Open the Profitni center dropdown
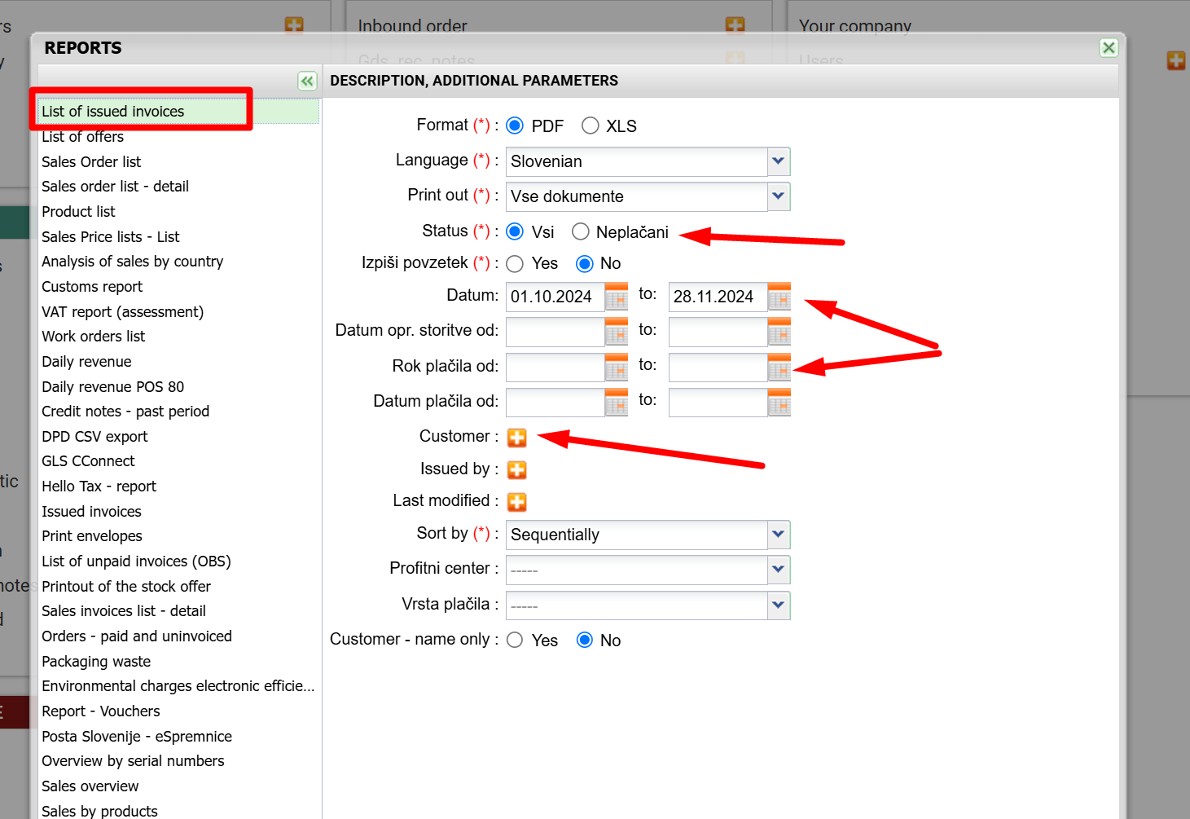Screen dimensions: 1190x819 (x=779, y=570)
